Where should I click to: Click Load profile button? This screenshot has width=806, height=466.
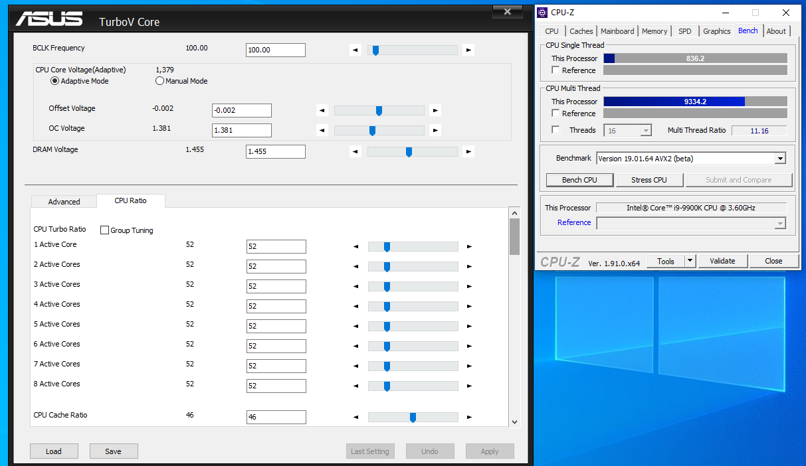54,451
